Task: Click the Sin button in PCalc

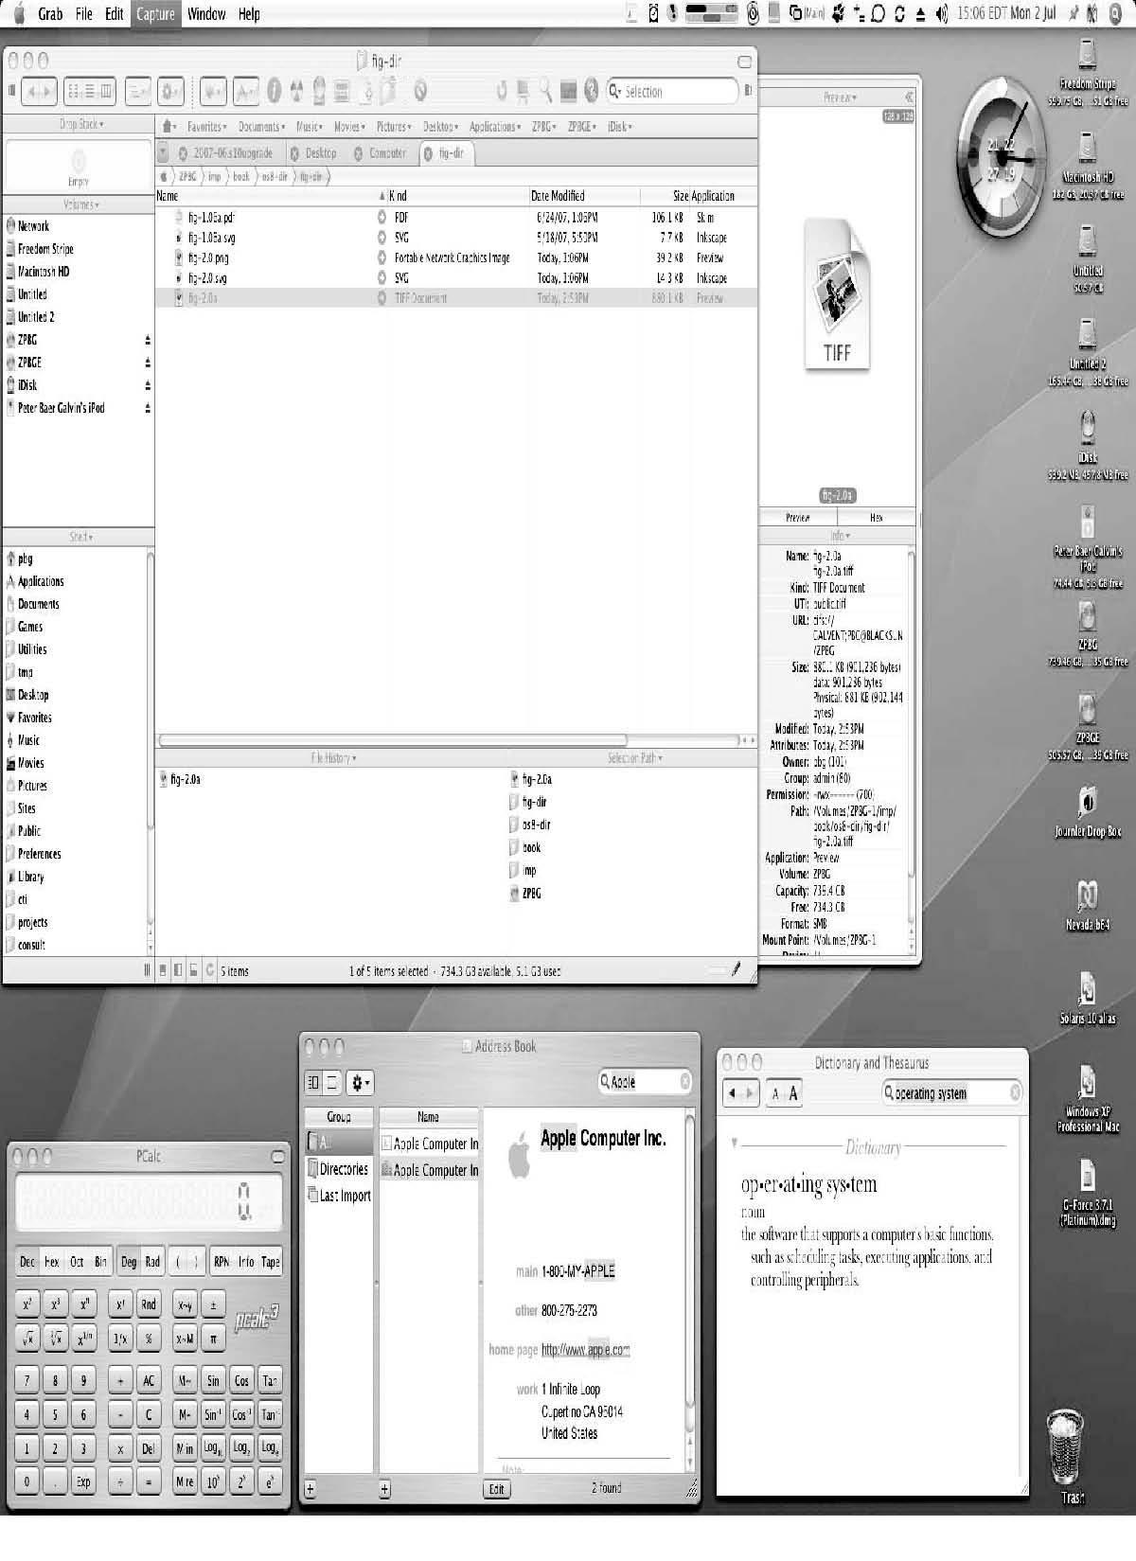Action: [x=213, y=1380]
